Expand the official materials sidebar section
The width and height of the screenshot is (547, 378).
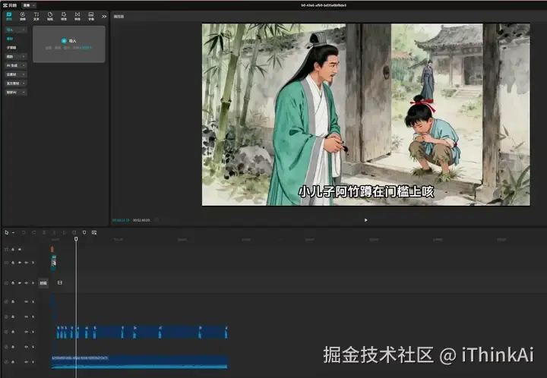click(x=16, y=83)
